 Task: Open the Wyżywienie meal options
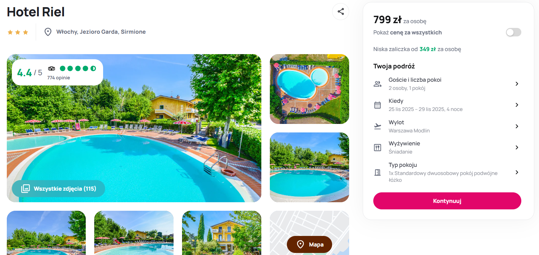pos(447,147)
